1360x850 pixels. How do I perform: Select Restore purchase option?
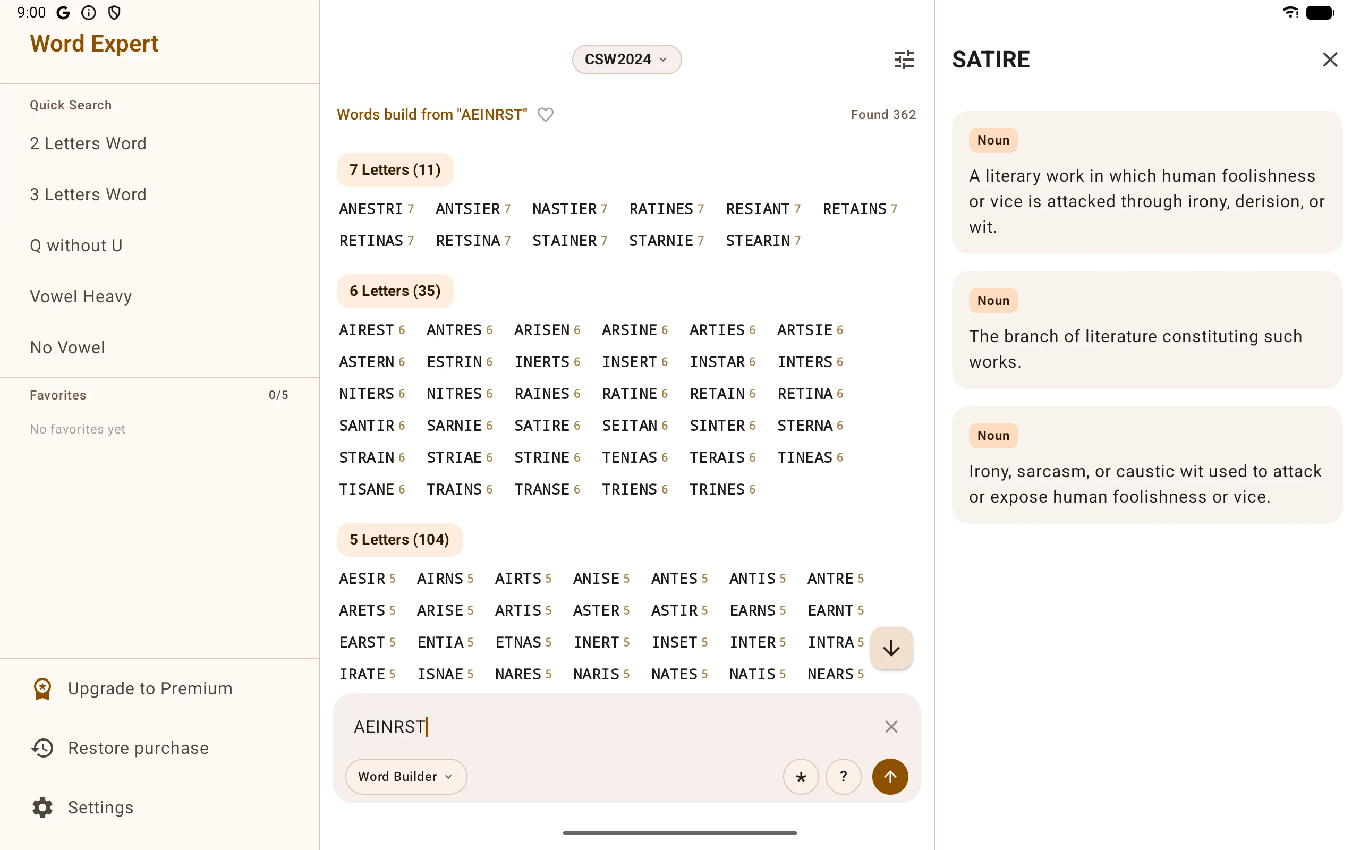pyautogui.click(x=120, y=748)
